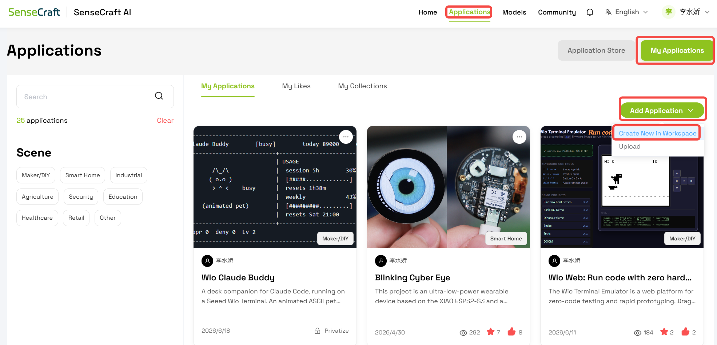
Task: Open more options on Blinking Cyber Eye card
Action: click(519, 137)
